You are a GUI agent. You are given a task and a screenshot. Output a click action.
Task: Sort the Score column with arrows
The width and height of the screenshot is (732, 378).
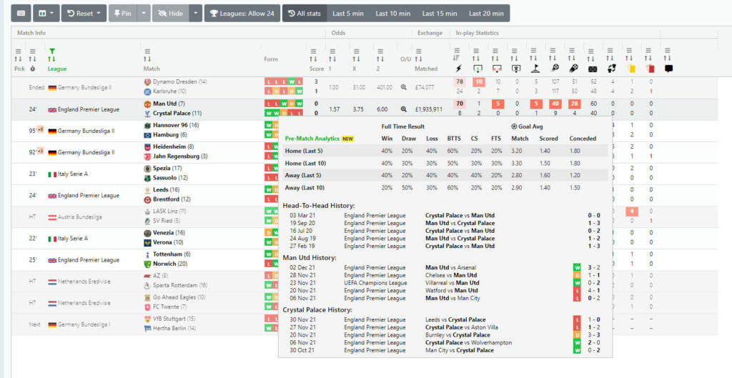(x=313, y=59)
